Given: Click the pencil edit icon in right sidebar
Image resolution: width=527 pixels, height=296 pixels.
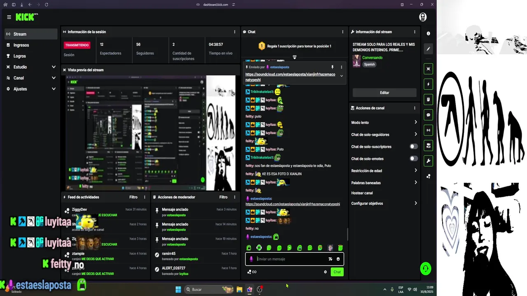Looking at the screenshot, I should 428,49.
